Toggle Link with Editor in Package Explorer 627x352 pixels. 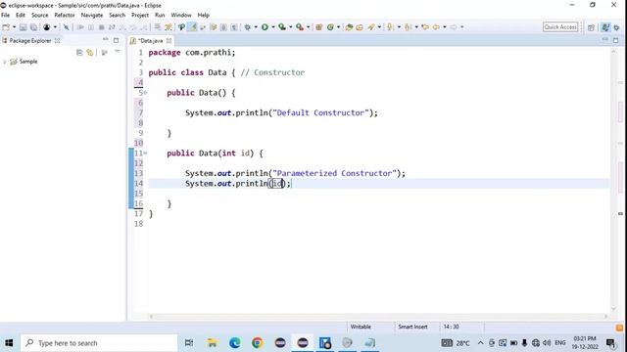point(90,52)
